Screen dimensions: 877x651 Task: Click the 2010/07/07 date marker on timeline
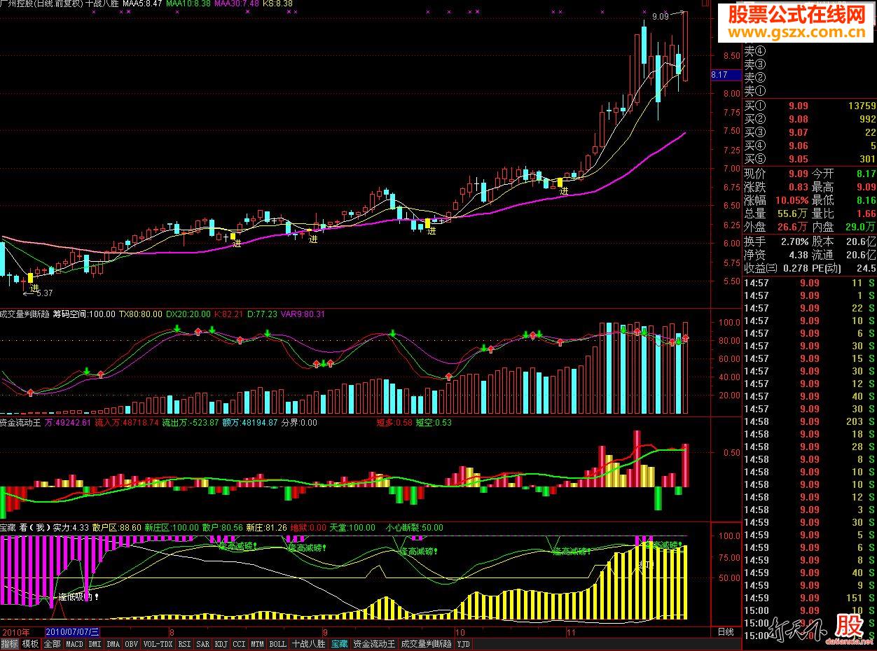coord(73,632)
